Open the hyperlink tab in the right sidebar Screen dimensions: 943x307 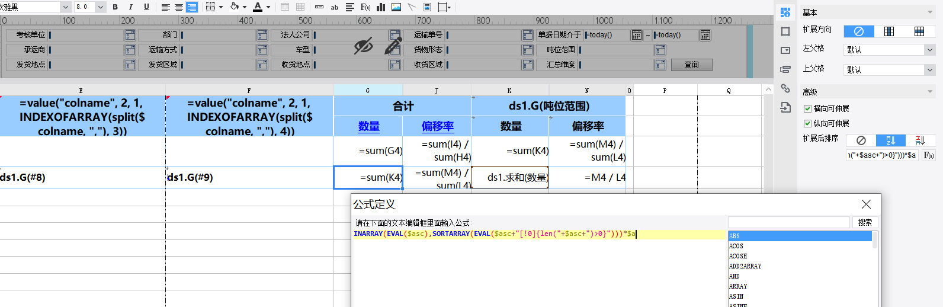785,88
